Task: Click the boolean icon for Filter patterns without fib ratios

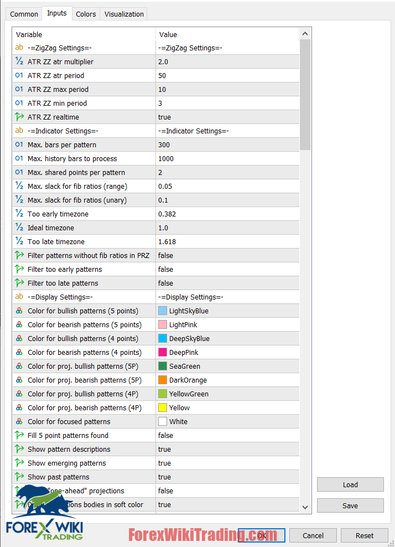Action: tap(19, 255)
